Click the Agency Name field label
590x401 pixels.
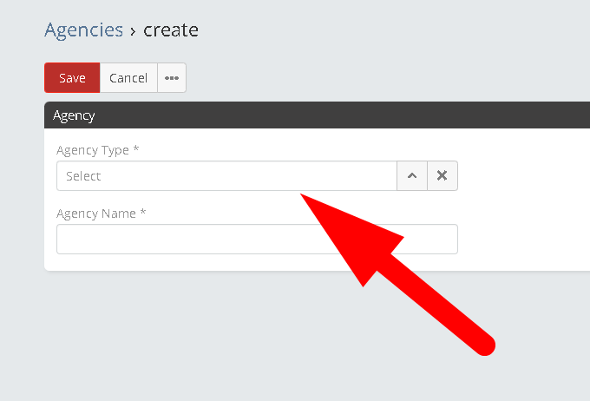(101, 214)
